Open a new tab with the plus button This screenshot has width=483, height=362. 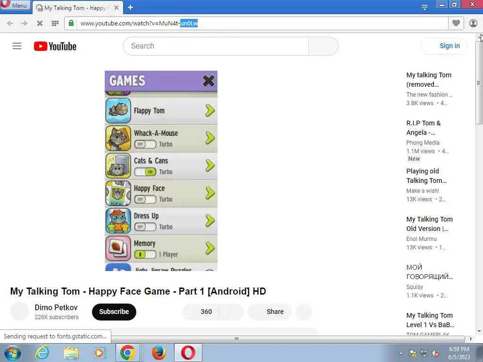130,8
